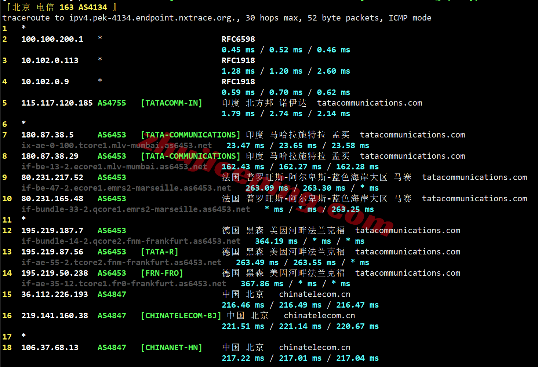
Task: Click latency value 0.45 ms
Action: point(238,50)
